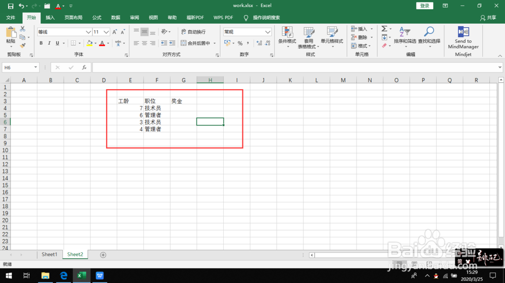505x283 pixels.
Task: Open Conditional Formatting (条件格式)
Action: pyautogui.click(x=287, y=38)
